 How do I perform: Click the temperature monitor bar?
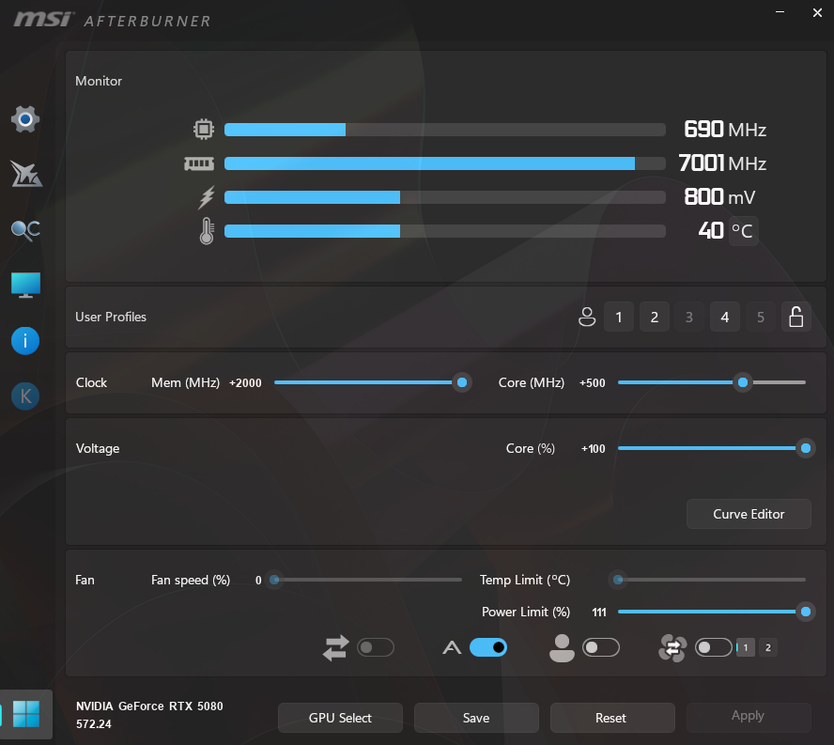(444, 231)
